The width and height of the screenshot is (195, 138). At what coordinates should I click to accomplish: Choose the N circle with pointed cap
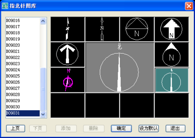[172, 54]
